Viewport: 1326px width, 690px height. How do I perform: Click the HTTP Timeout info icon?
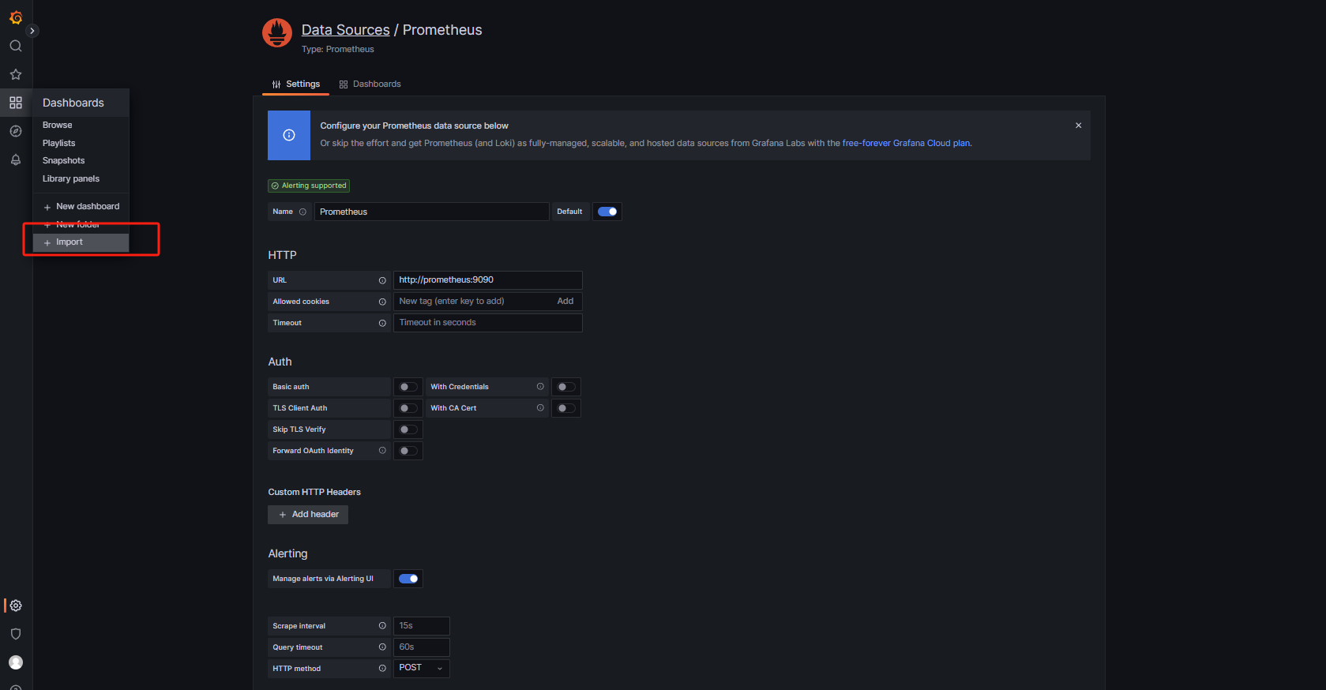[x=382, y=323]
